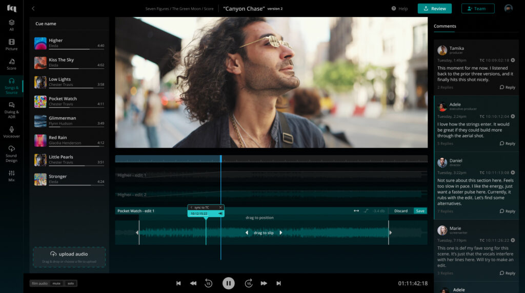The width and height of the screenshot is (525, 293).
Task: Expand 7 Replies on Daniel's comment
Action: tap(445, 211)
